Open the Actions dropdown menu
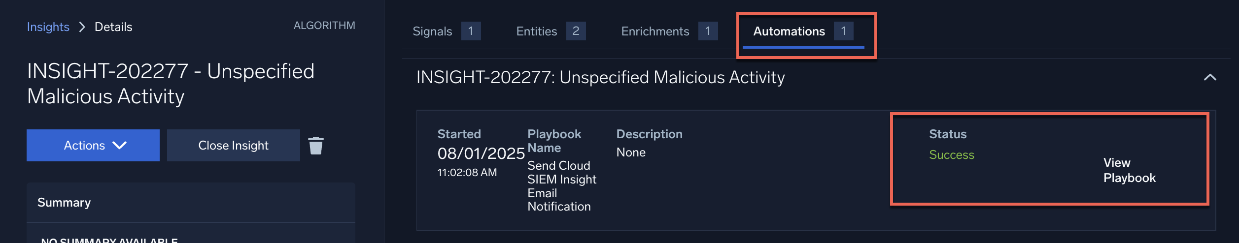The width and height of the screenshot is (1239, 243). (93, 146)
